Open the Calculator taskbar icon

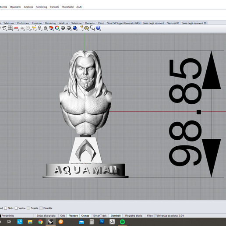(92, 222)
